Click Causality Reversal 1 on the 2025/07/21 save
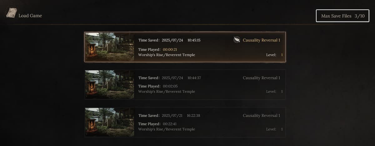Viewport: 375px width, 146px height. coord(261,115)
